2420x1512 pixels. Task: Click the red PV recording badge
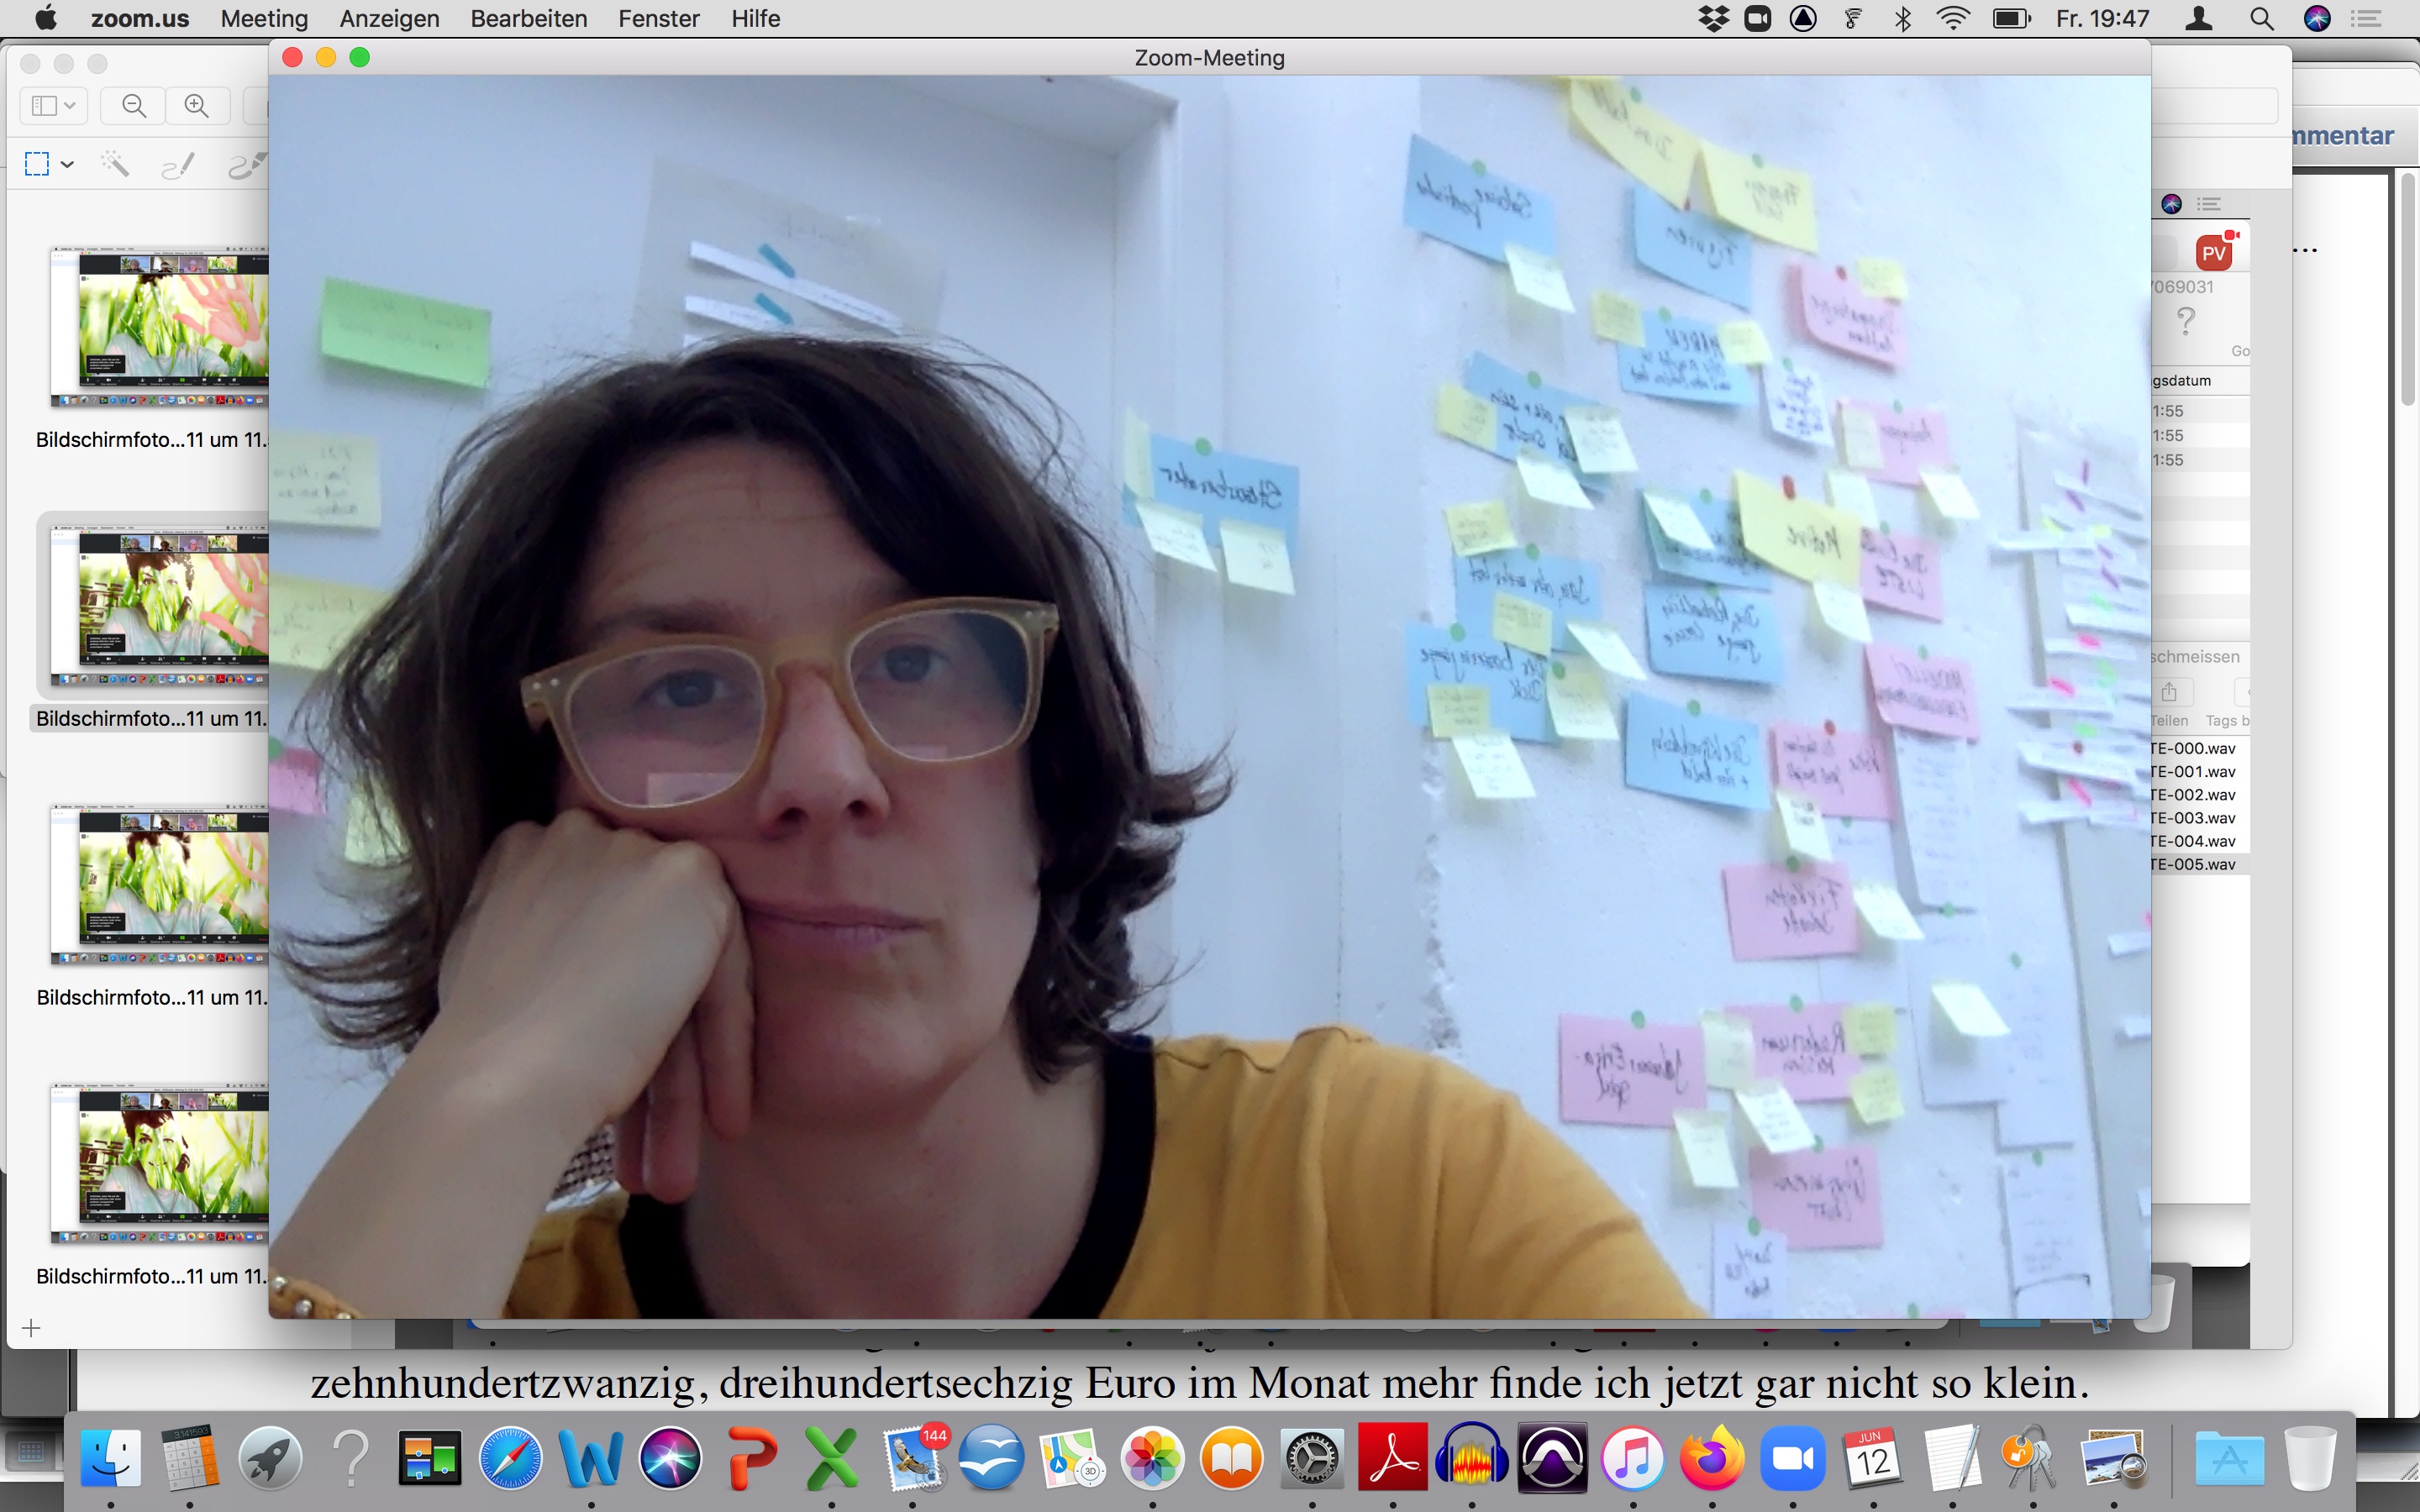(2213, 253)
